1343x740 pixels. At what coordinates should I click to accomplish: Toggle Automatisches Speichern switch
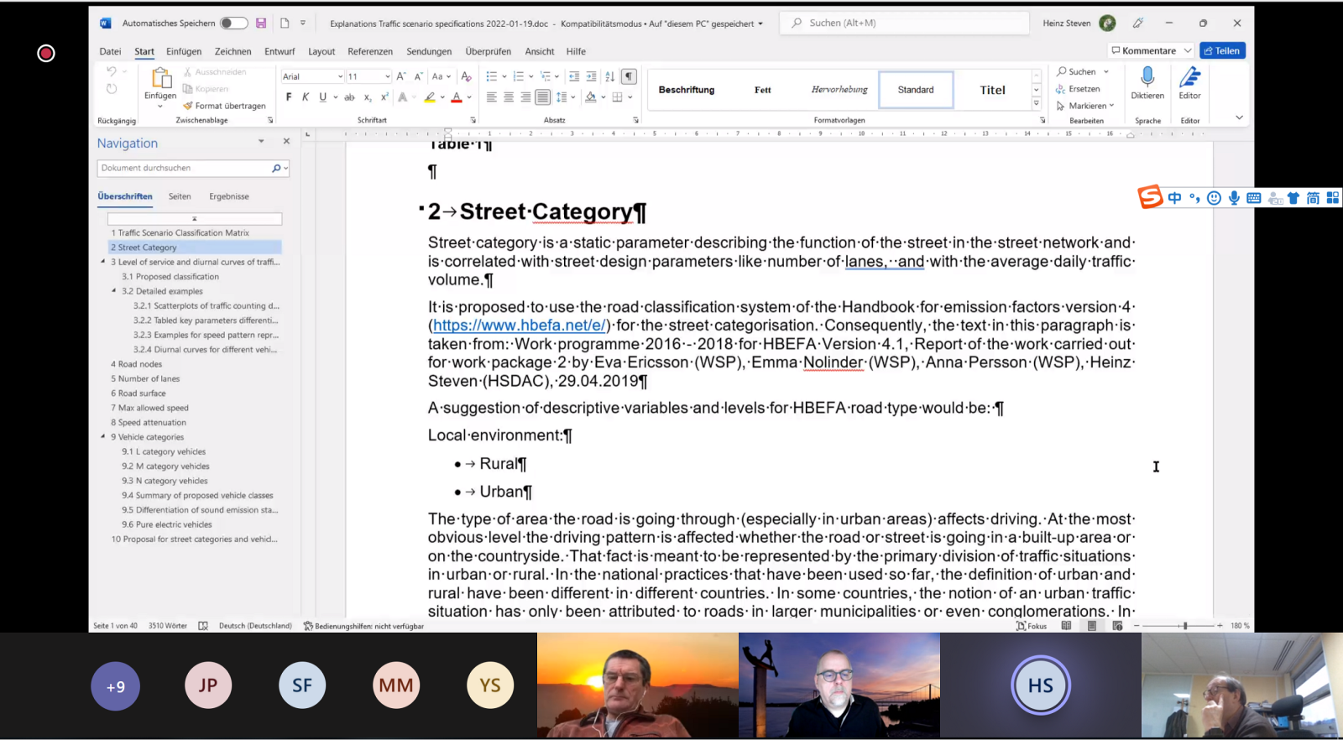pos(233,23)
